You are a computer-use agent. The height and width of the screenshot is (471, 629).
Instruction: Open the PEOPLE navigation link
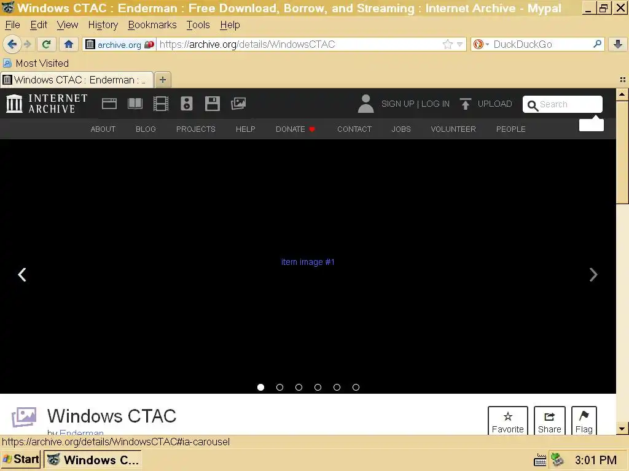tap(510, 129)
